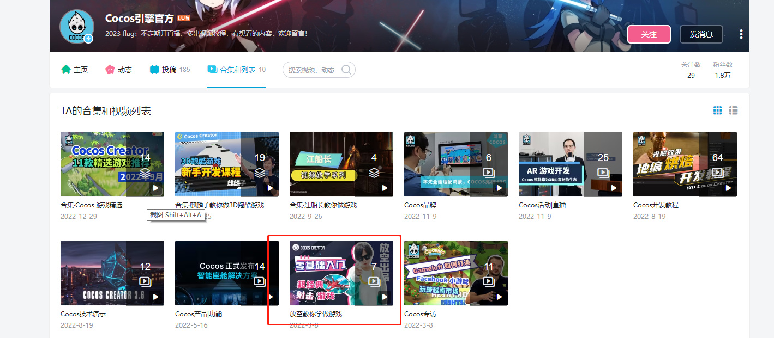The width and height of the screenshot is (774, 338).
Task: Click the 关注 follow button
Action: click(x=649, y=34)
